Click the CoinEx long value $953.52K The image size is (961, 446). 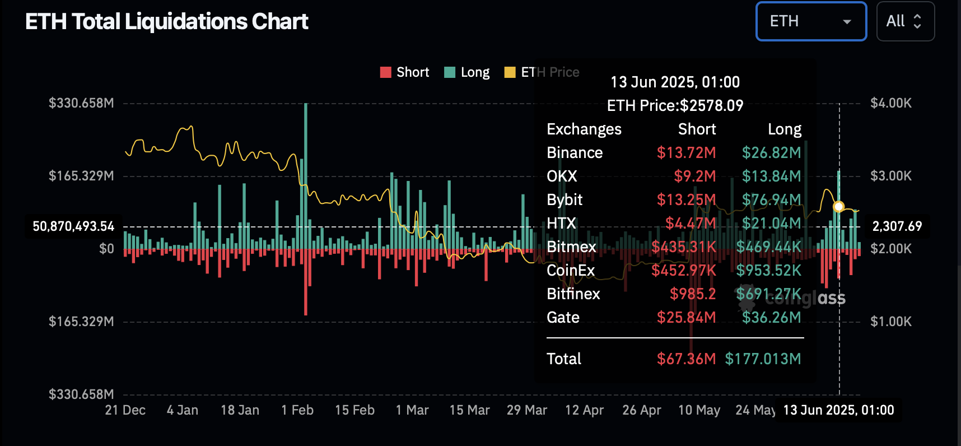coord(769,270)
